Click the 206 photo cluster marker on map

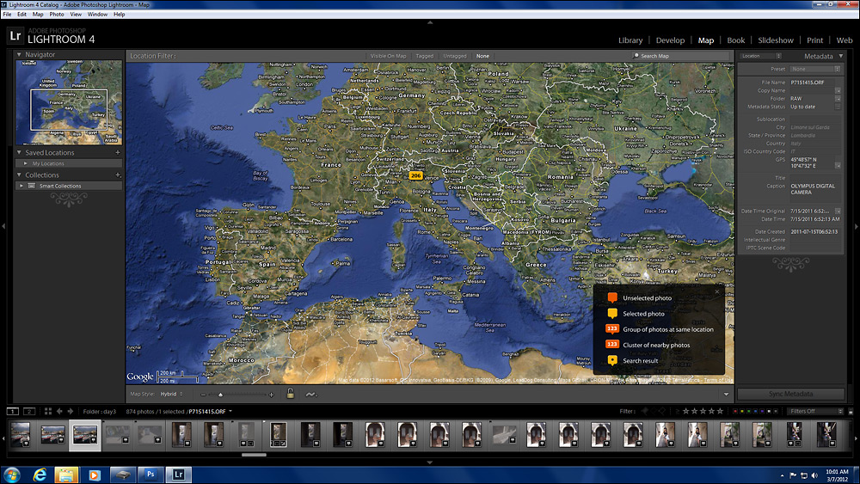415,175
